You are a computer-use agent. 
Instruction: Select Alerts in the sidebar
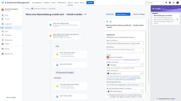pyautogui.click(x=11, y=15)
